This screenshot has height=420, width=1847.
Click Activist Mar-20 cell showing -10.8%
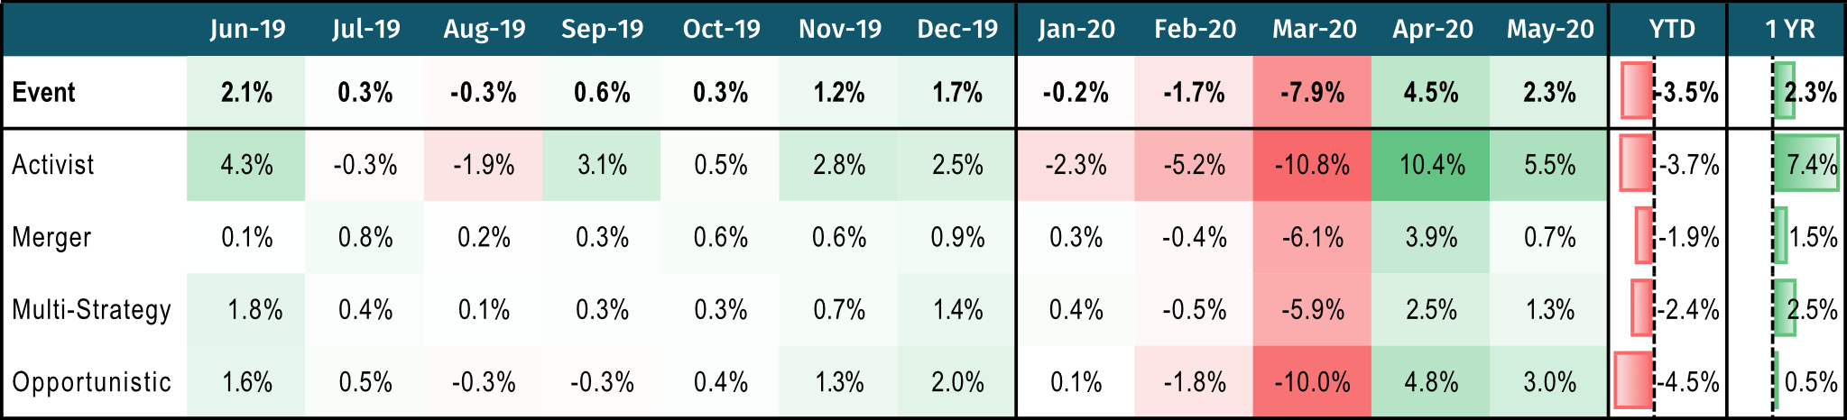point(1312,165)
